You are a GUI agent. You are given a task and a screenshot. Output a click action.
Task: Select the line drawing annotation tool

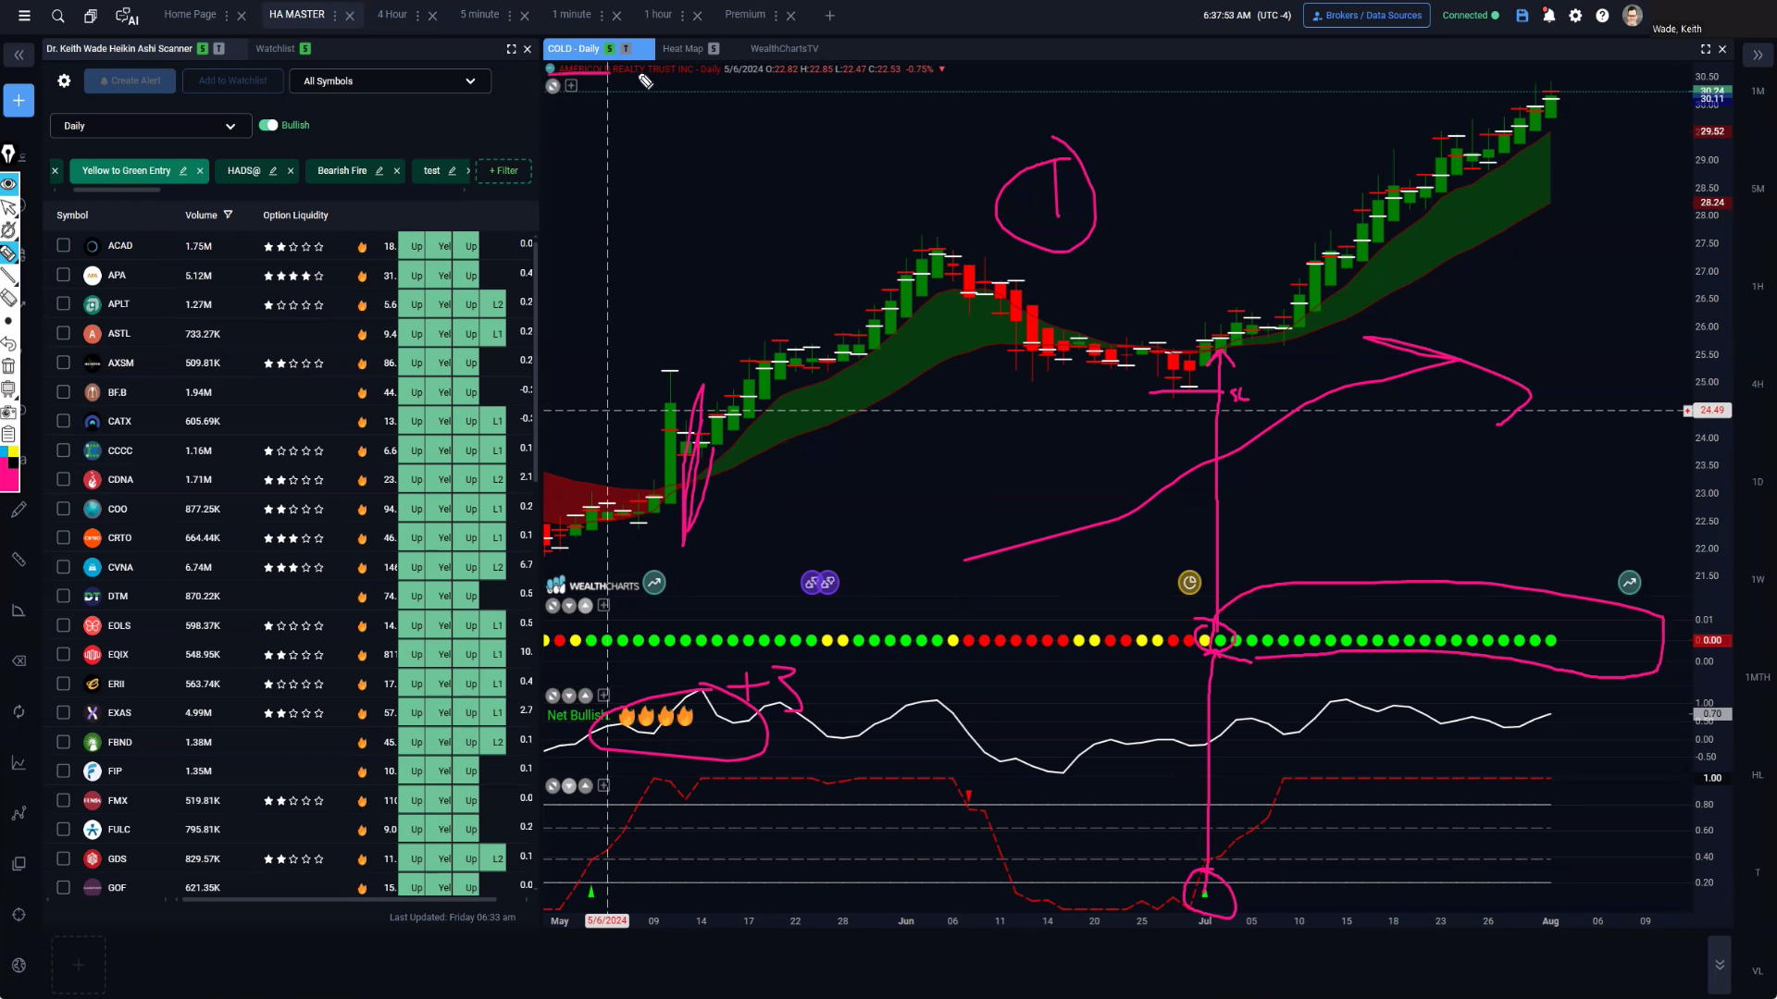click(8, 276)
